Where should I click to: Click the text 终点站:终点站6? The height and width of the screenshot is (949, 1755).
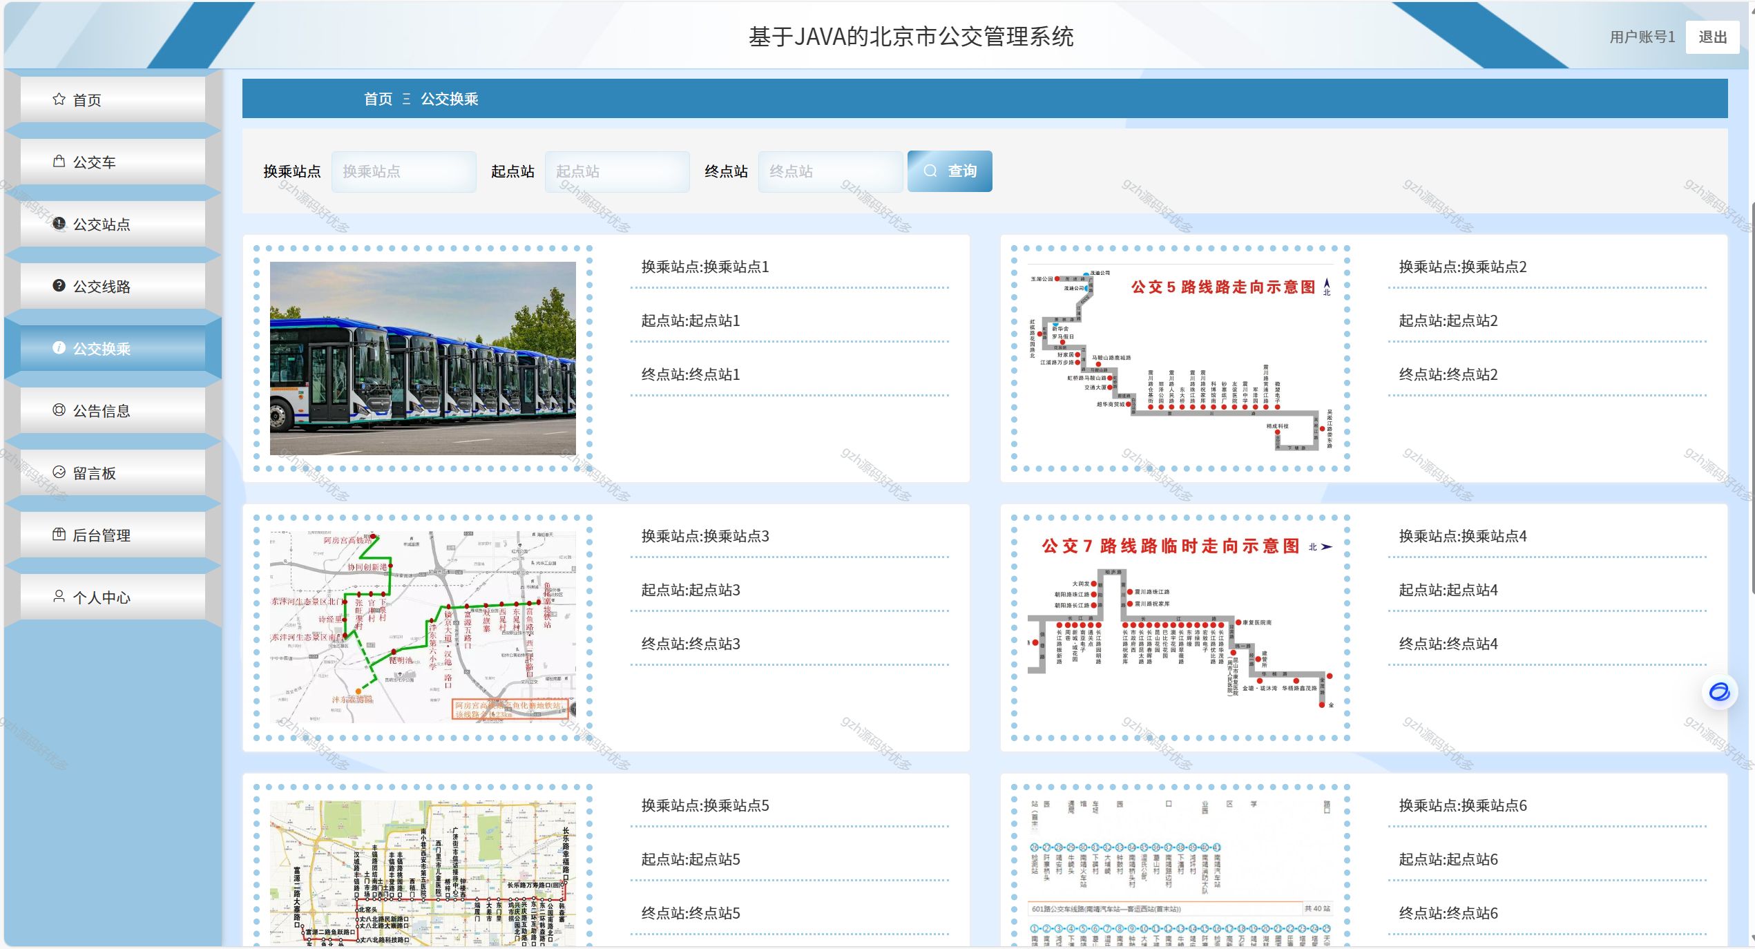click(x=1448, y=913)
